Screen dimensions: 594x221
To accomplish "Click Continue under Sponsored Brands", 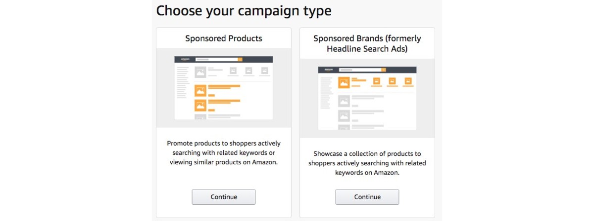I will pyautogui.click(x=367, y=197).
